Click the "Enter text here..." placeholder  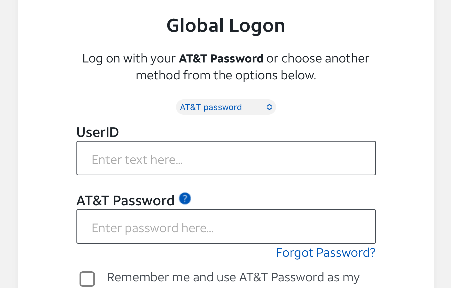(x=137, y=160)
